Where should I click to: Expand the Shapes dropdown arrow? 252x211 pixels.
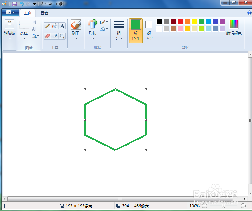(93, 39)
